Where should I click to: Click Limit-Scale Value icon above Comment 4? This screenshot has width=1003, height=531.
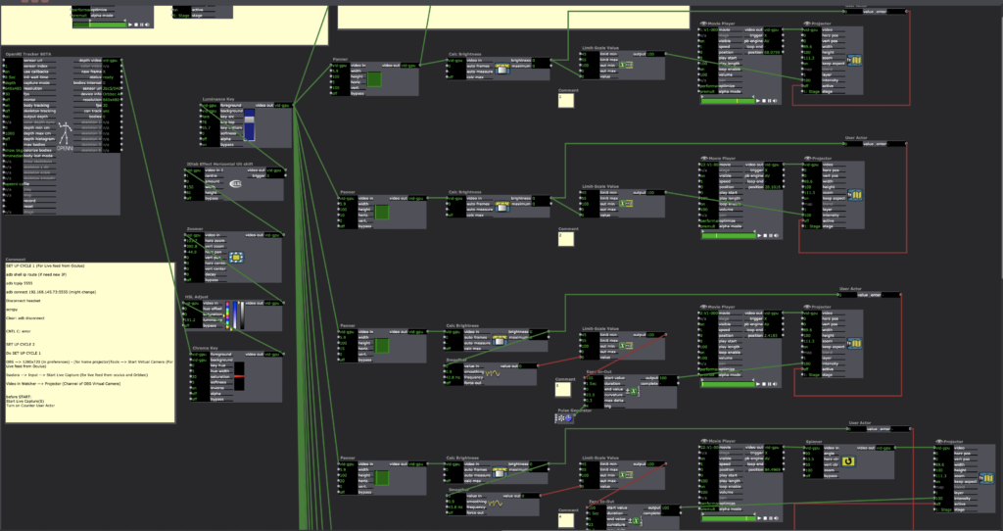pyautogui.click(x=626, y=475)
